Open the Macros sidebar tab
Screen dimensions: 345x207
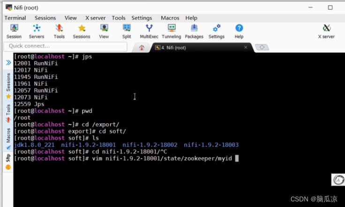point(8,139)
